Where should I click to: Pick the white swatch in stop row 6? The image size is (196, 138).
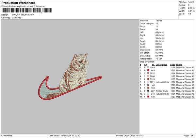click(148, 82)
